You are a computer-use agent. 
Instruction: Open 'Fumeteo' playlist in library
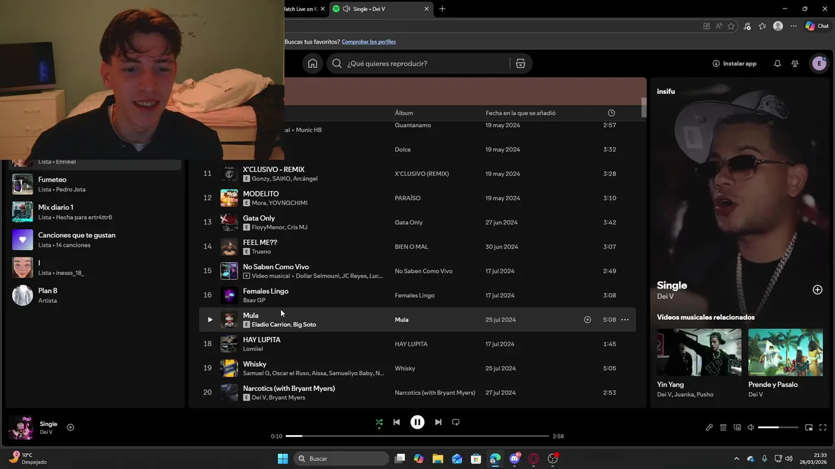[95, 184]
